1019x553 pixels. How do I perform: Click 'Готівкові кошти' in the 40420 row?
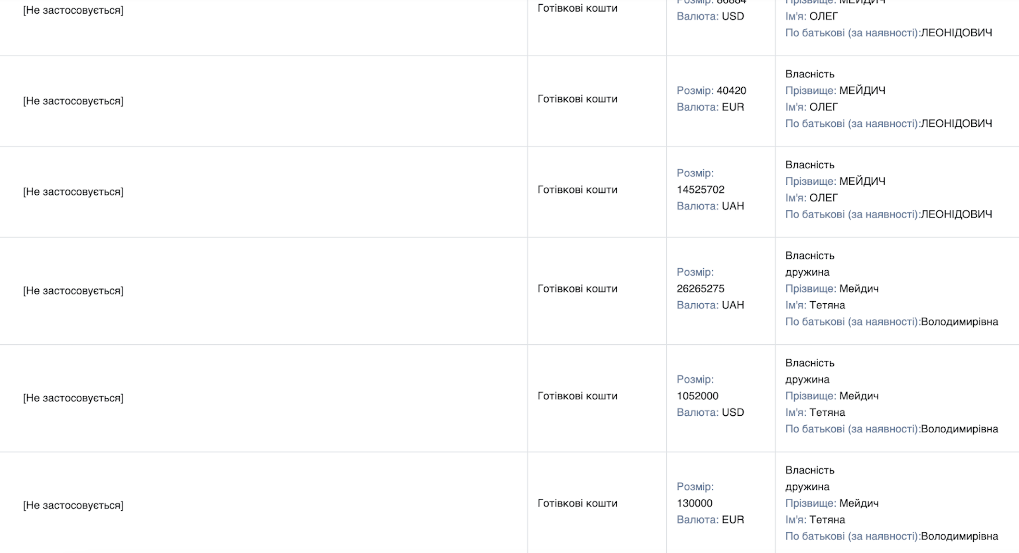click(x=577, y=99)
